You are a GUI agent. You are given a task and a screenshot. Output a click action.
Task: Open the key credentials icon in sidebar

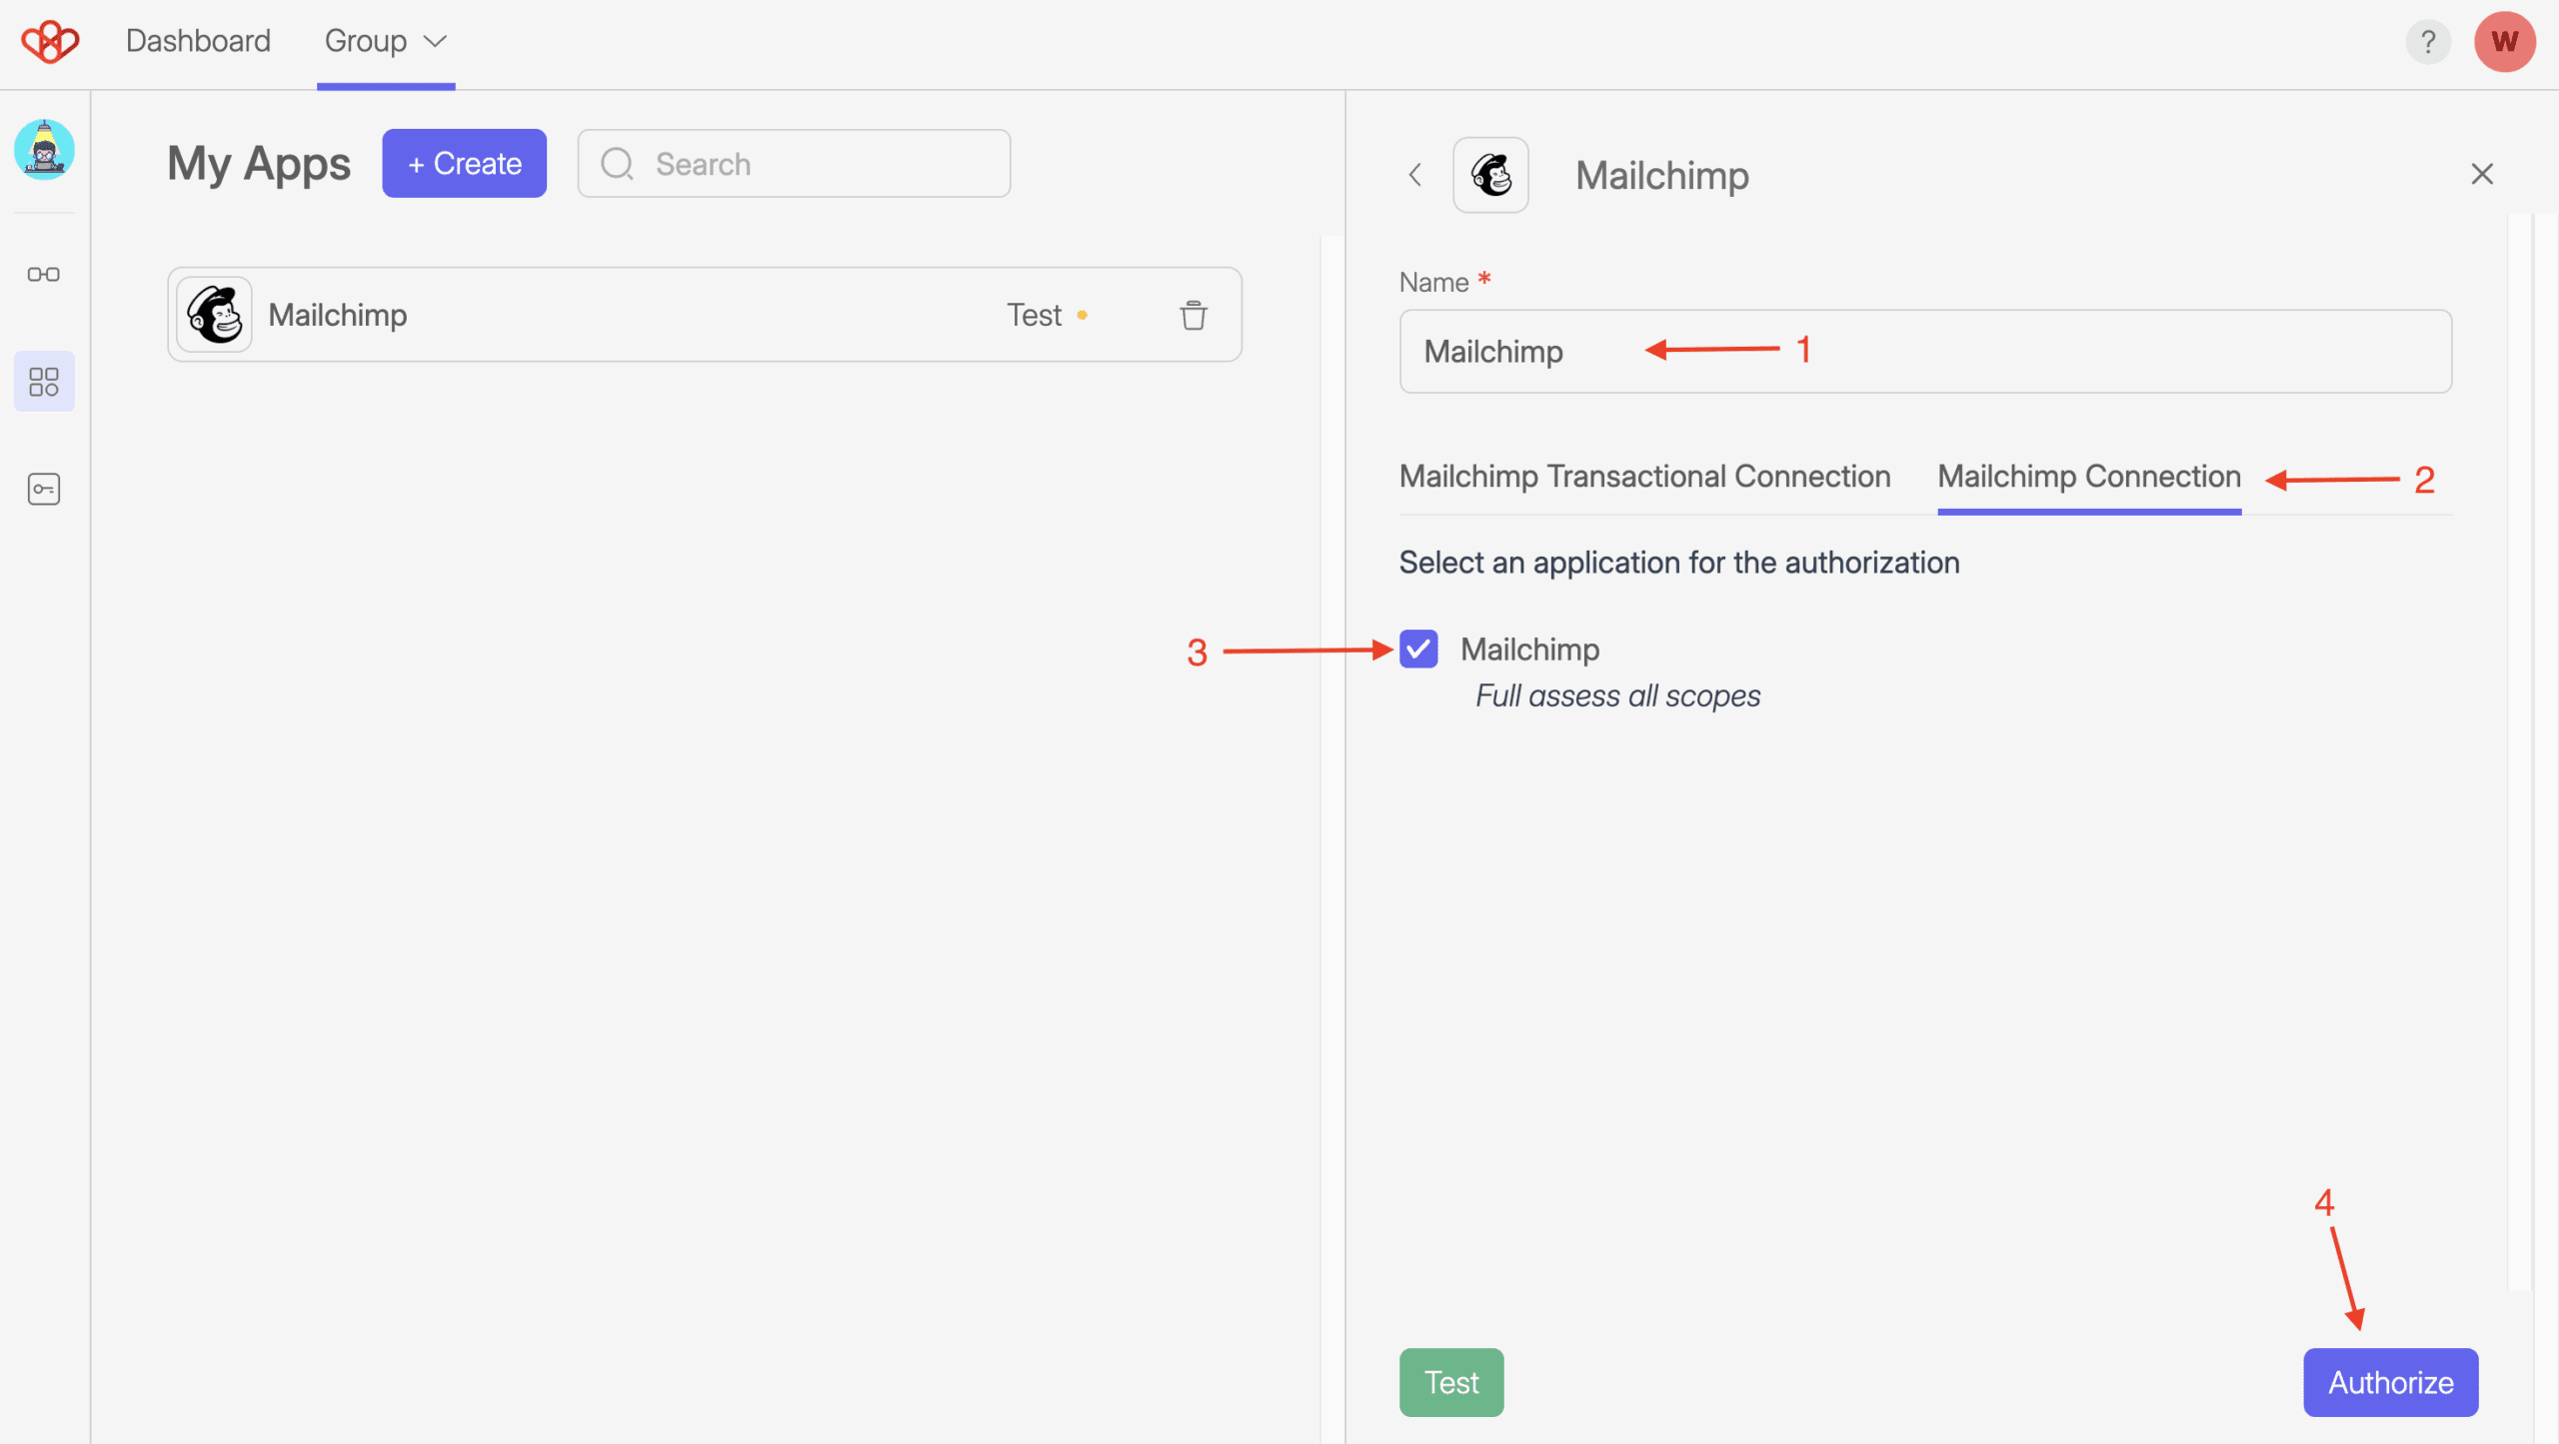coord(44,489)
